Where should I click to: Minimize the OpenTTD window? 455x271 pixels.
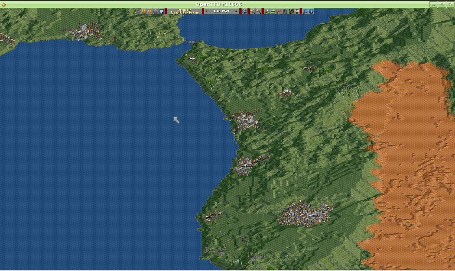pos(433,4)
